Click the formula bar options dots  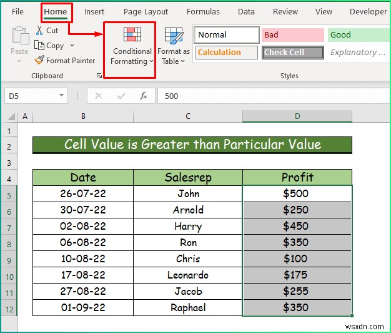(77, 96)
